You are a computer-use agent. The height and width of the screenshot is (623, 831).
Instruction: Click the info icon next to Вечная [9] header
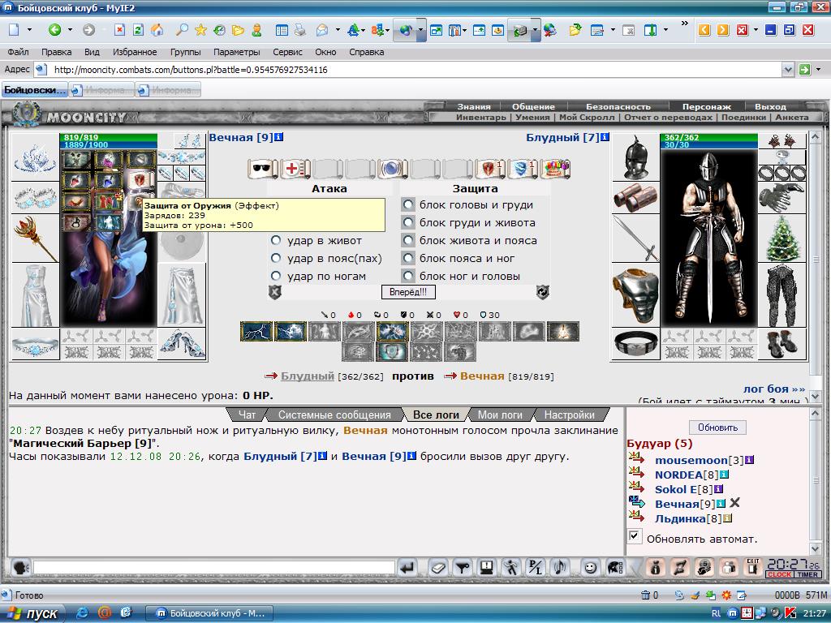279,137
